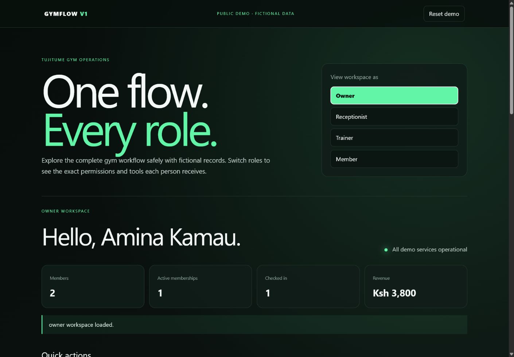Click the page scrollbar thumb
The image size is (514, 357).
click(511, 60)
